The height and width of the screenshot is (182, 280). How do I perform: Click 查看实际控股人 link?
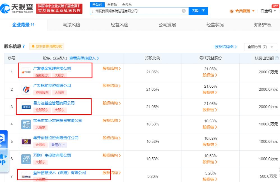pos(84,58)
